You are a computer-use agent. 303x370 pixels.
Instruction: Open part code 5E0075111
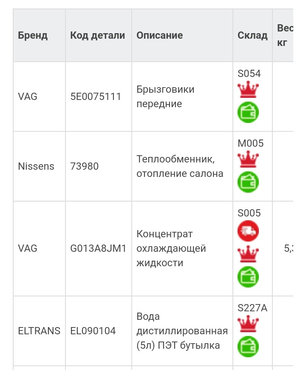point(96,97)
